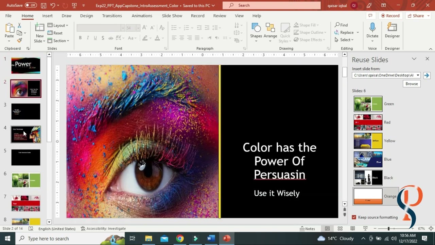Click the Browse button
435x245 pixels.
coord(412,84)
